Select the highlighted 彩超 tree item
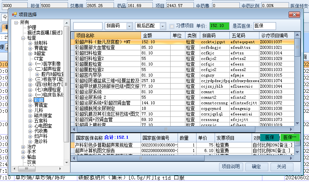This screenshot has height=186, width=309. (x=38, y=100)
